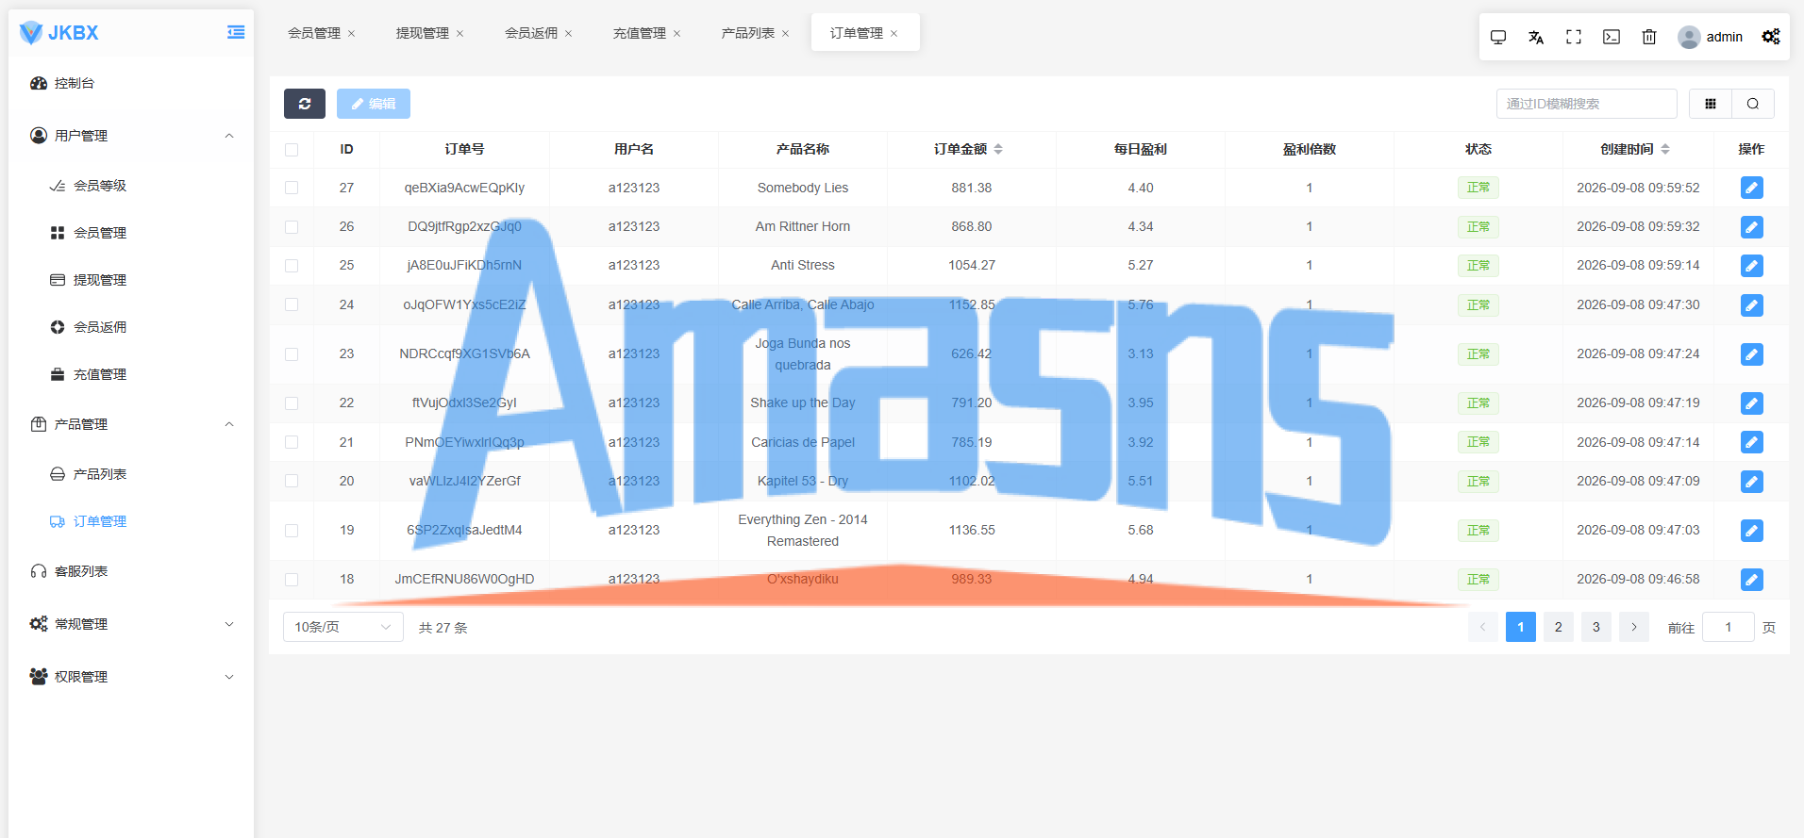
Task: Collapse the 用户管理 menu group
Action: click(132, 136)
